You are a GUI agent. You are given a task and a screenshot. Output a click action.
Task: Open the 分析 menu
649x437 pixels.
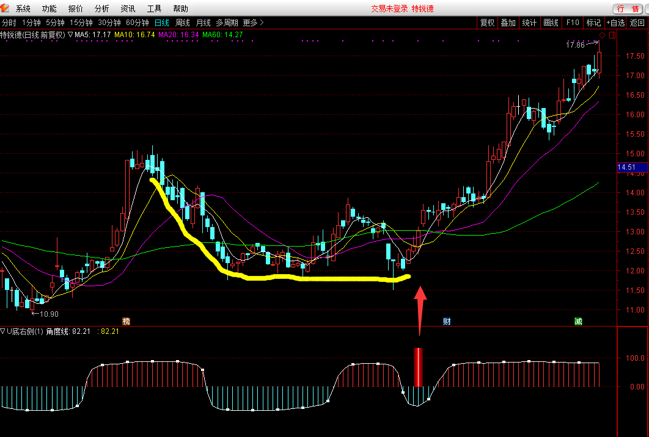pyautogui.click(x=102, y=9)
